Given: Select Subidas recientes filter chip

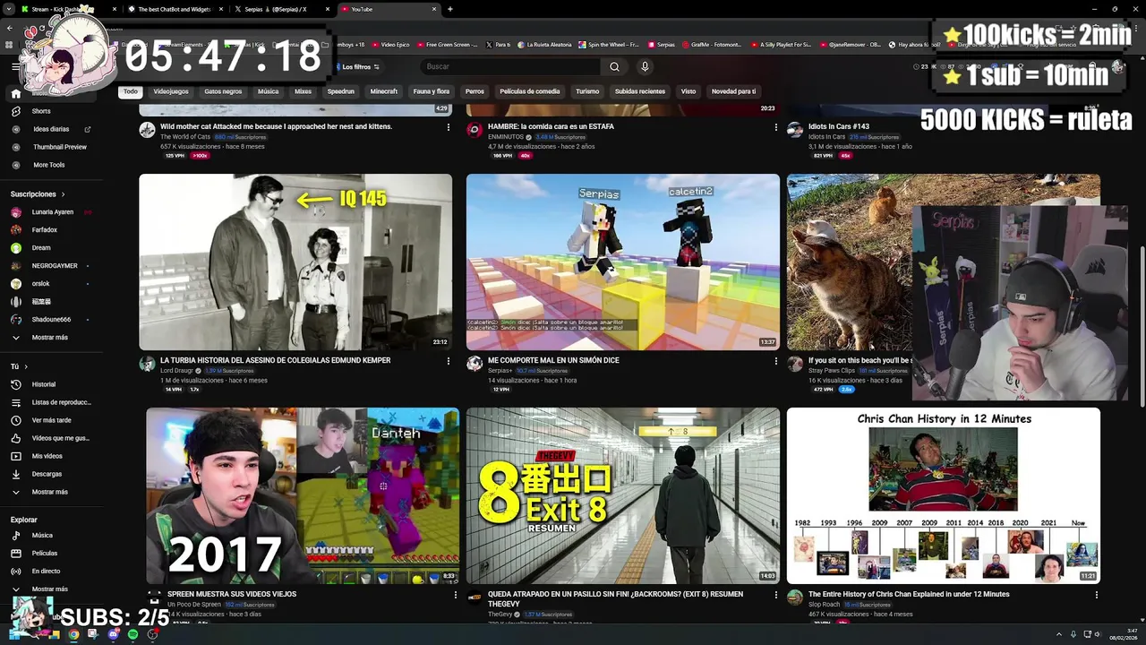Looking at the screenshot, I should coord(640,91).
